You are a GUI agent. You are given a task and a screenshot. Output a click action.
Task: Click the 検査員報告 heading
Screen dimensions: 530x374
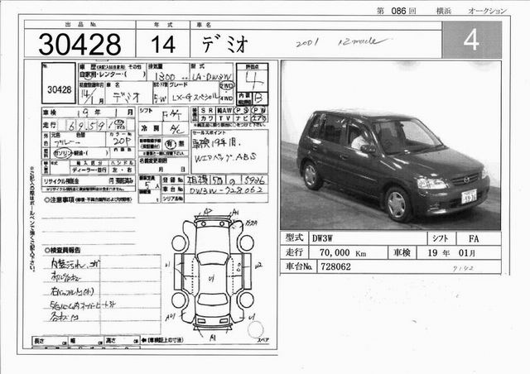click(63, 251)
